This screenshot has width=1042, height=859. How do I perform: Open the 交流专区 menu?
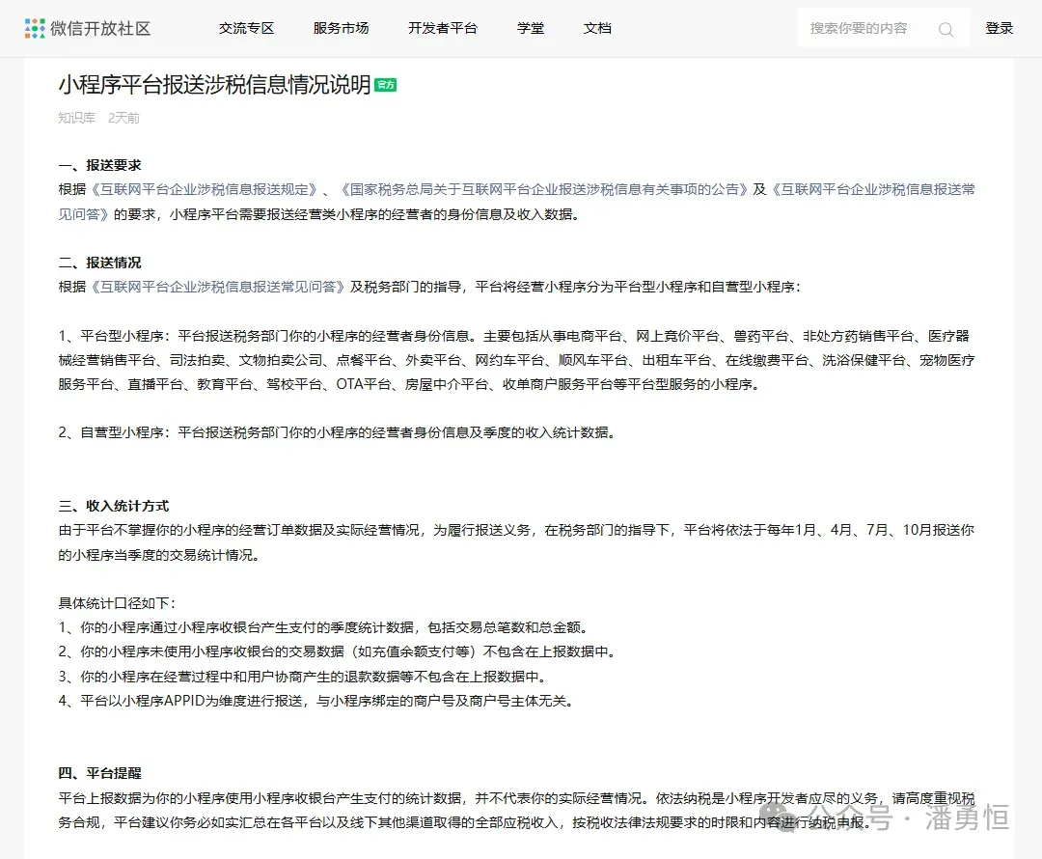[x=247, y=29]
